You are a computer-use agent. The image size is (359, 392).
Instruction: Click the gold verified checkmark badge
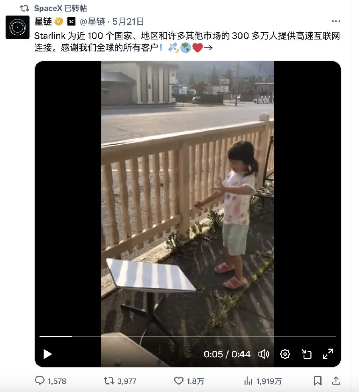tap(59, 22)
